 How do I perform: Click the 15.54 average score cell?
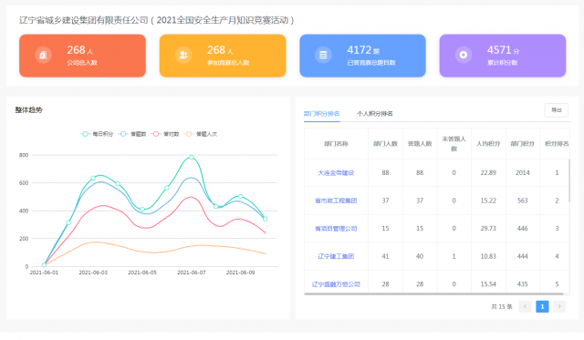coord(488,284)
